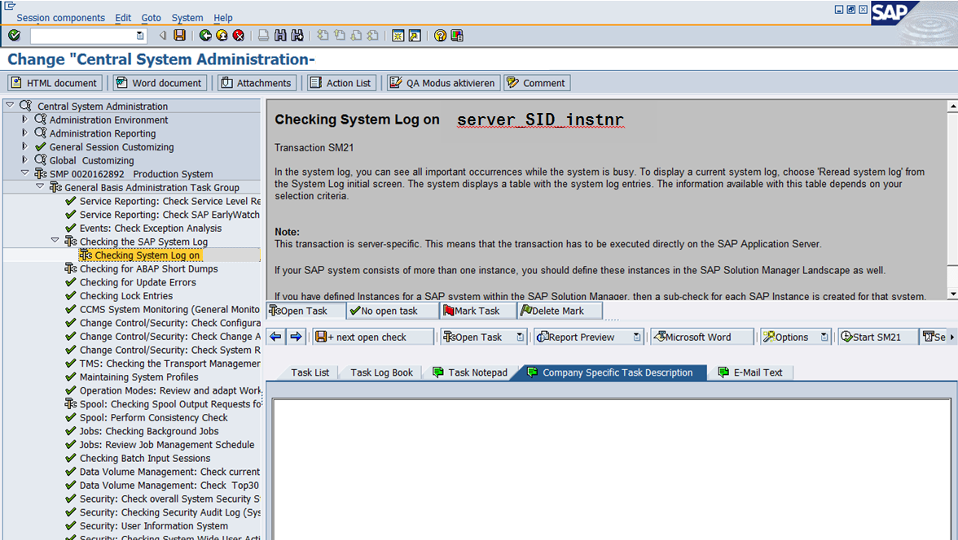Expand the Global Customizing node
The width and height of the screenshot is (958, 540).
click(25, 160)
